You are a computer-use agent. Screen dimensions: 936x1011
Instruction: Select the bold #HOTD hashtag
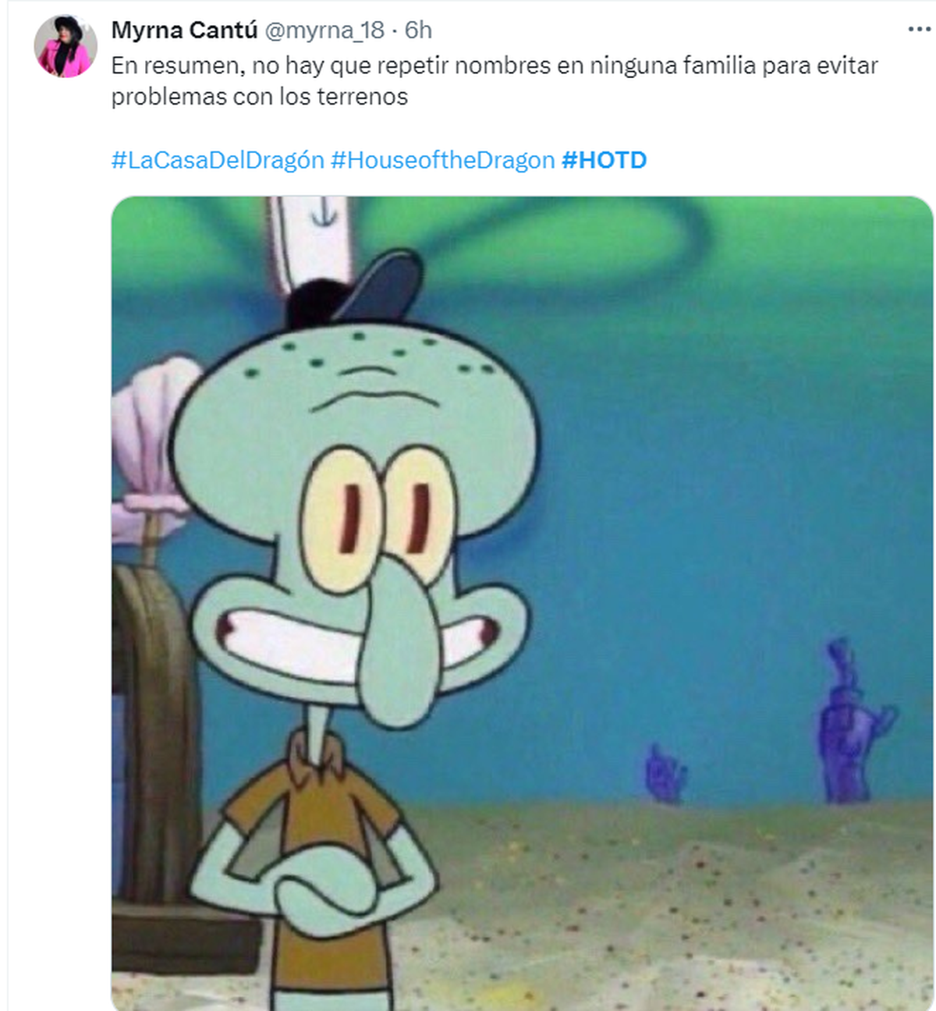pyautogui.click(x=604, y=160)
